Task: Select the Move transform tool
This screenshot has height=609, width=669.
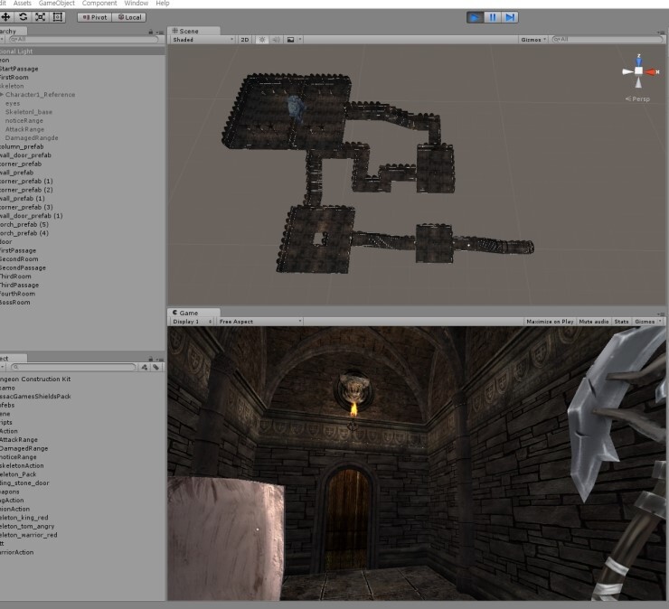Action: pyautogui.click(x=6, y=17)
